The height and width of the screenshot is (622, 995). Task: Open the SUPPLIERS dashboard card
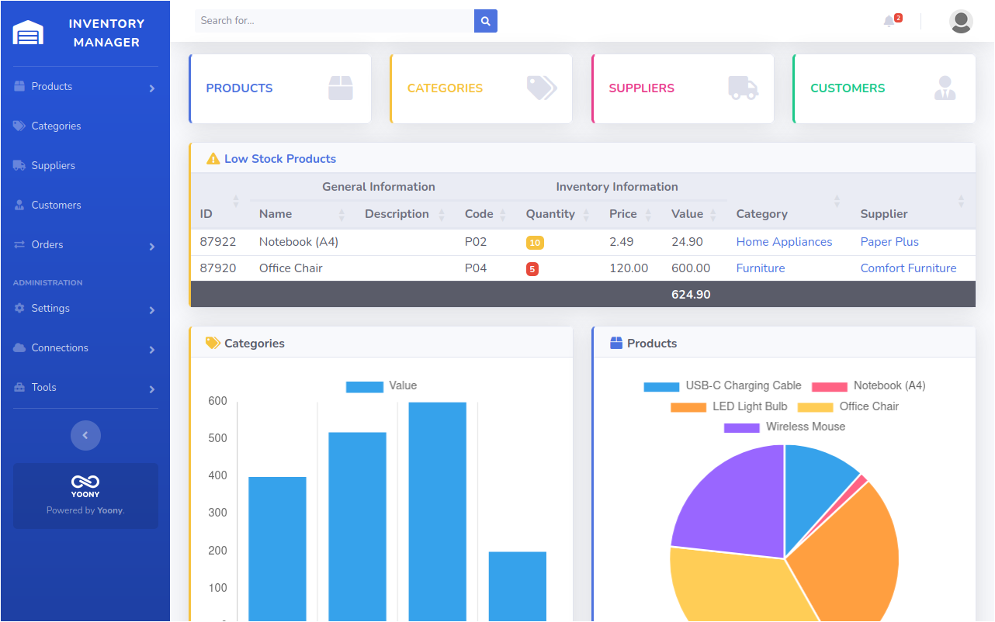(x=683, y=88)
